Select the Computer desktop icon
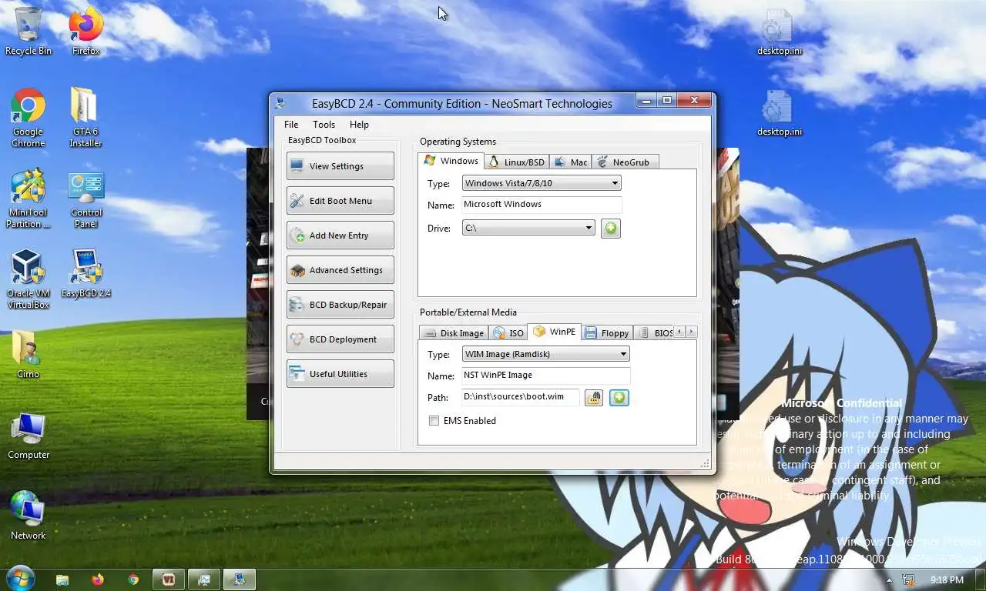Screen dimensions: 986x591 (29, 436)
